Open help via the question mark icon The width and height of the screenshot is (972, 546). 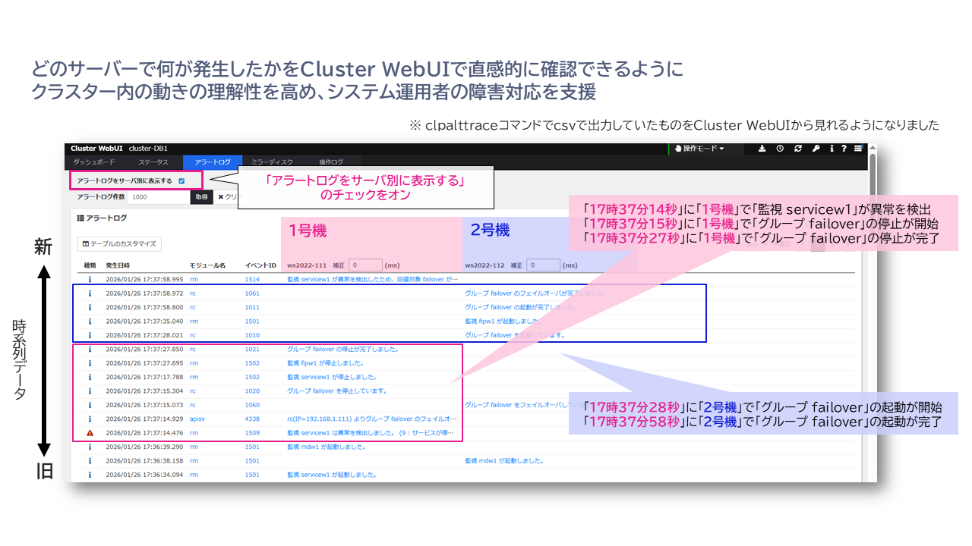click(x=844, y=149)
